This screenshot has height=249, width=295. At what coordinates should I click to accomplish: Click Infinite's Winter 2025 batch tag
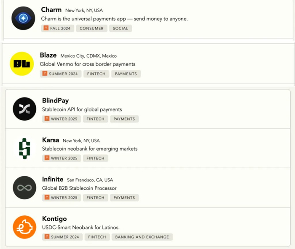62,198
